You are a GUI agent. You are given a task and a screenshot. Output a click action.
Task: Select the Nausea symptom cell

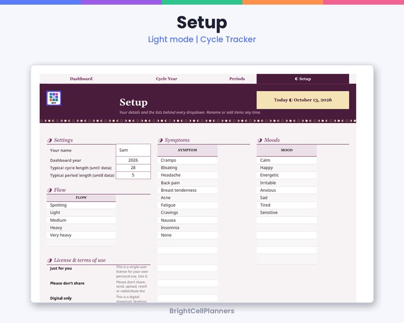click(x=187, y=220)
